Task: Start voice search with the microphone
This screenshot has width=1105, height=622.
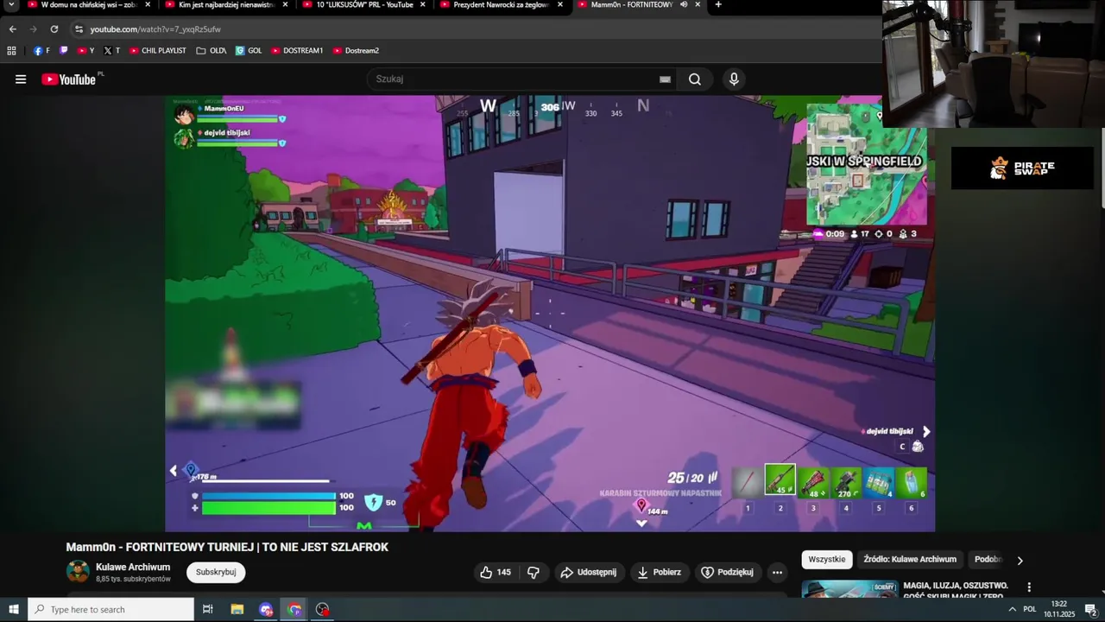Action: pyautogui.click(x=734, y=79)
